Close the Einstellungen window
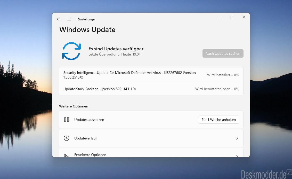This screenshot has width=292, height=179. [x=244, y=17]
